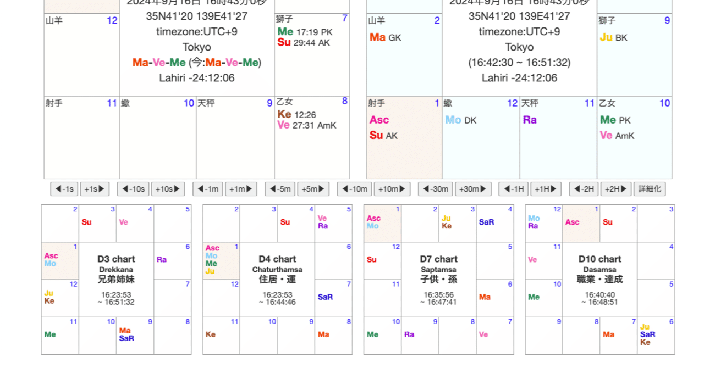
Task: Select Mo marked DK in the Scorpio house
Action: tap(453, 119)
